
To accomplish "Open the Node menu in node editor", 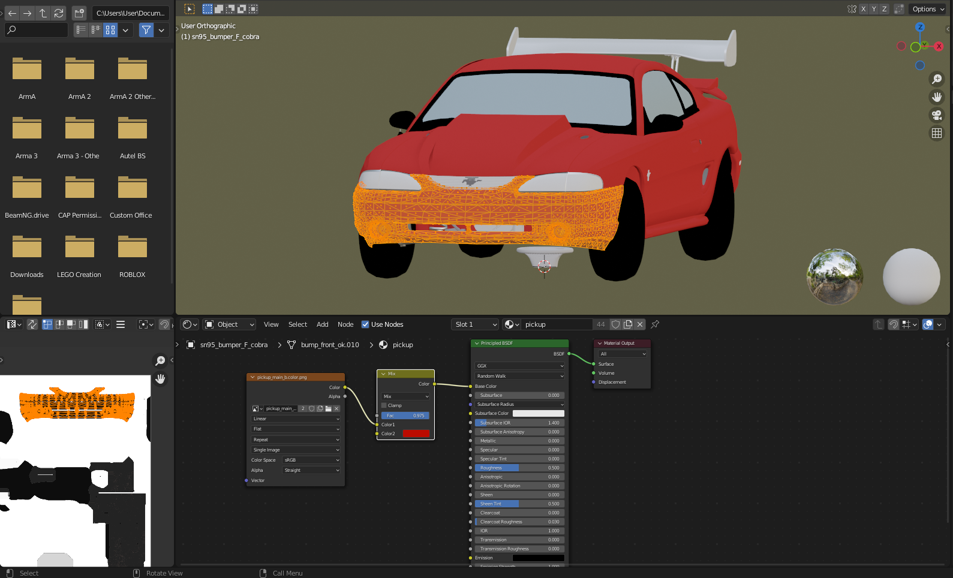I will tap(345, 324).
